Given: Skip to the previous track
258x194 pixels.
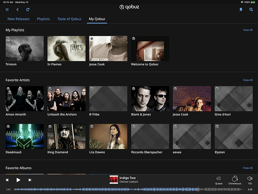Looking at the screenshot, I should (x=7, y=180).
